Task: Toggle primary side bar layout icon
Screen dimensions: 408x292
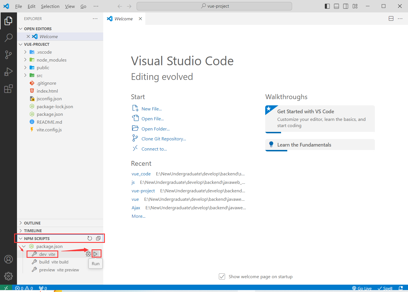Action: click(327, 6)
